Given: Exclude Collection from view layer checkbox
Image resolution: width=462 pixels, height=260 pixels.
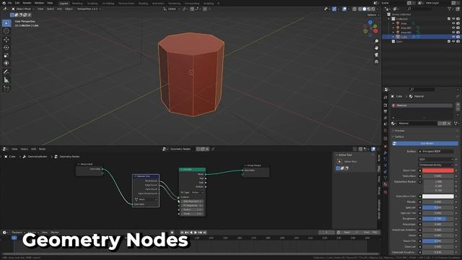Looking at the screenshot, I should click(449, 19).
